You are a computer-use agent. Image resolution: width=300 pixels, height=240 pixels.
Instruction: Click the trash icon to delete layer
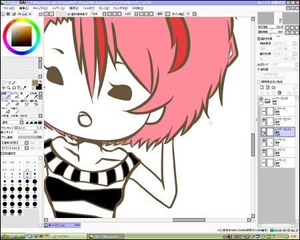[279, 93]
